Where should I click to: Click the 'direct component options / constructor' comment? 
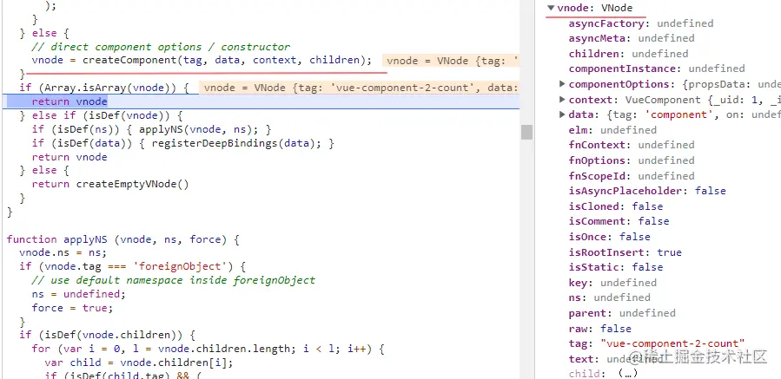(161, 47)
